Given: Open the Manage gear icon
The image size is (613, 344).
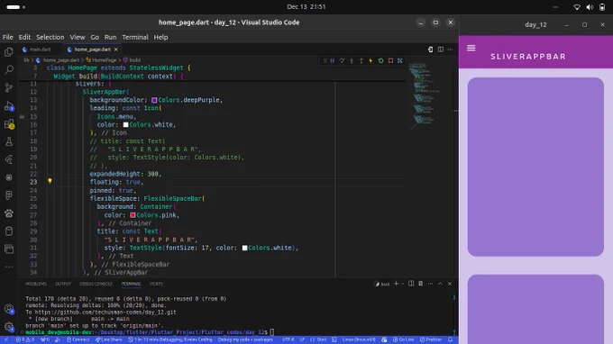Looking at the screenshot, I should click(x=9, y=327).
